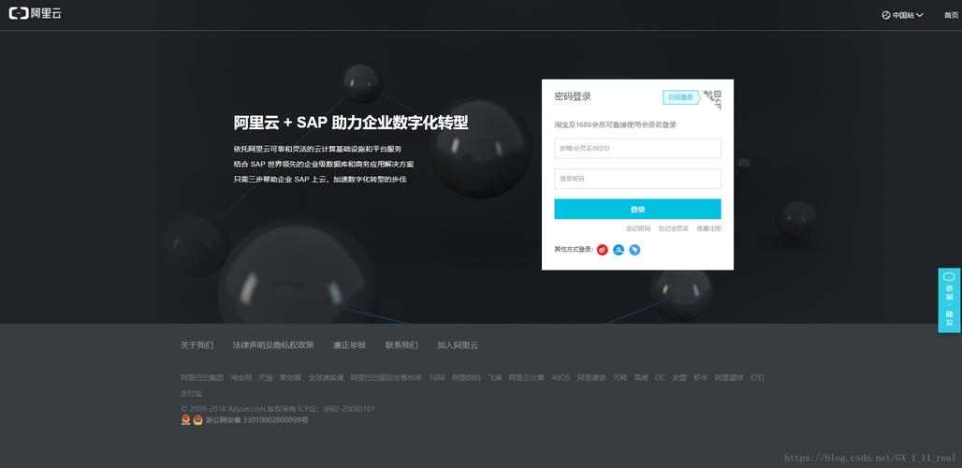Click 阿里妈妈 footer link
962x468 pixels.
467,378
